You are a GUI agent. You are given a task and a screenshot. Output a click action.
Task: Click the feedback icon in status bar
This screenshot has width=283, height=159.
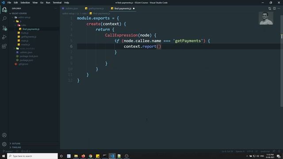pos(274,151)
